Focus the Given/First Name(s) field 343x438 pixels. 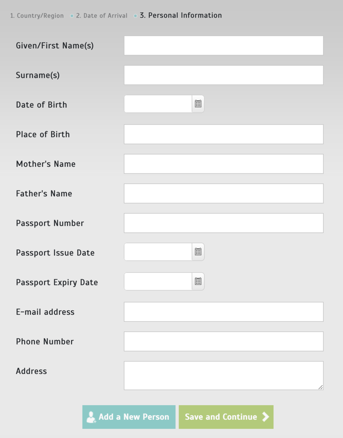pyautogui.click(x=224, y=46)
